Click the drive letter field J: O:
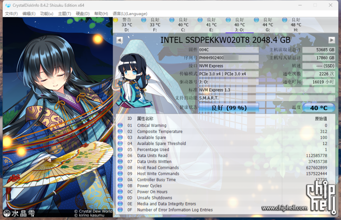The width and height of the screenshot is (341, 220). [x=229, y=82]
